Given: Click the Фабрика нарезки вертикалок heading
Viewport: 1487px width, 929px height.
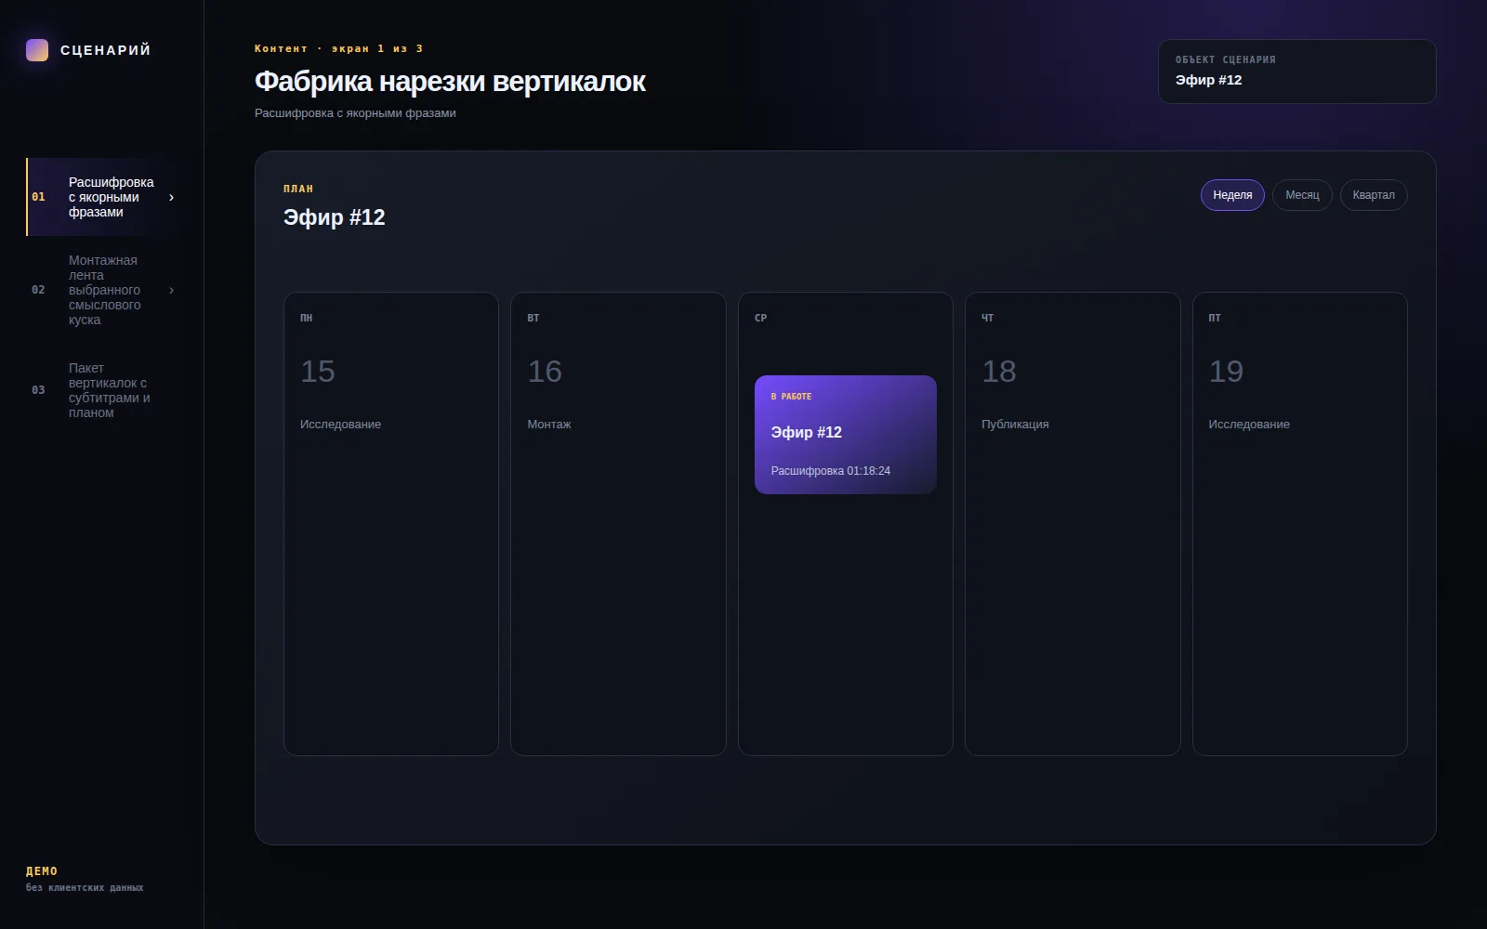Looking at the screenshot, I should tap(450, 82).
